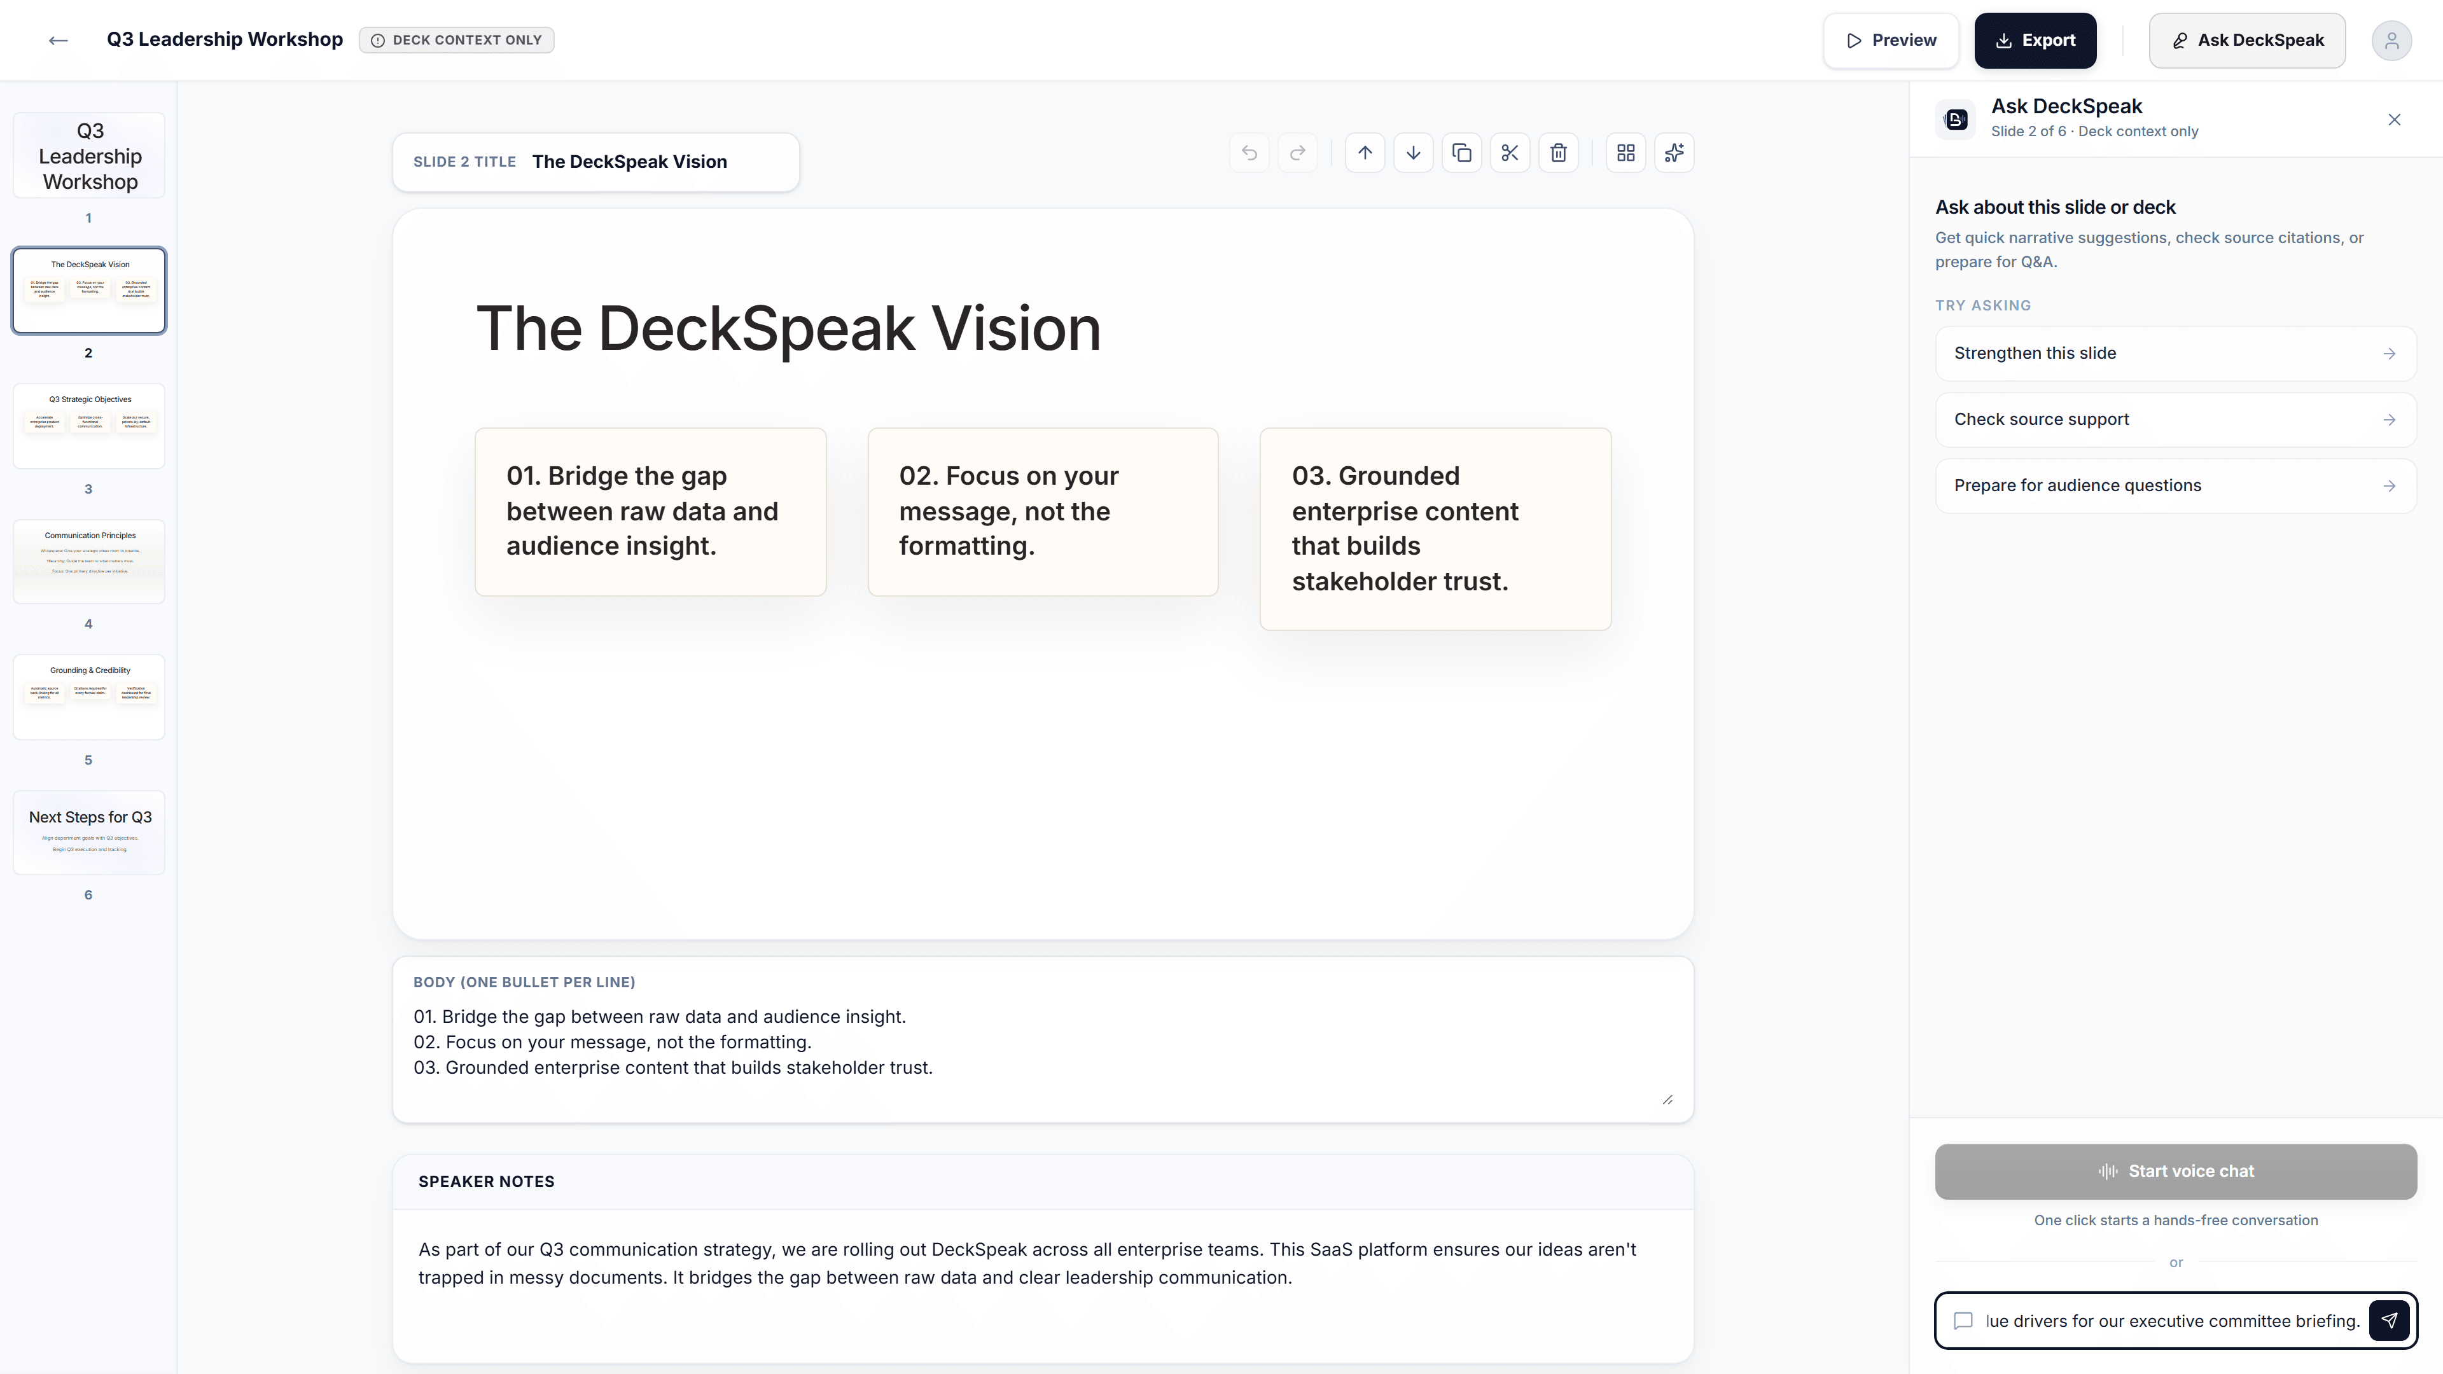This screenshot has height=1374, width=2443.
Task: Close the Ask DeckSpeak panel
Action: pos(2393,120)
